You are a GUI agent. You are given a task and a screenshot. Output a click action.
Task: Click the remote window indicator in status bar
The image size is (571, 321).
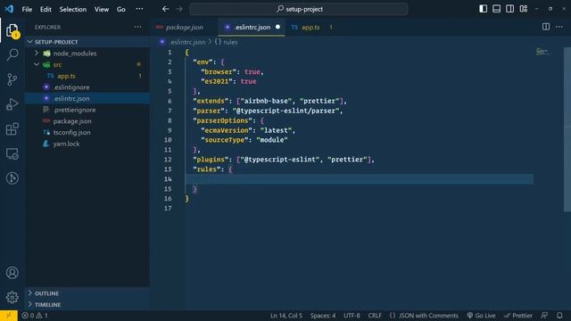(x=9, y=315)
